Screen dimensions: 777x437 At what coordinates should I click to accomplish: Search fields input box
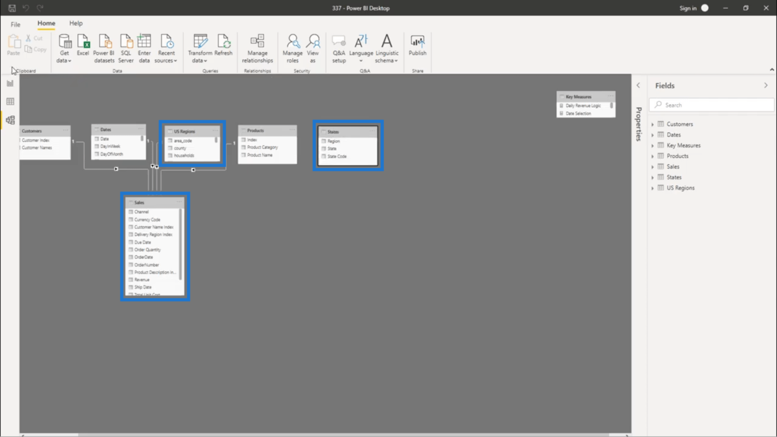click(x=711, y=105)
